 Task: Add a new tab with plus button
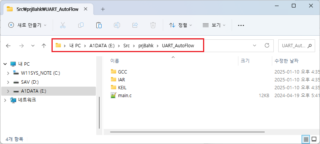(x=103, y=9)
